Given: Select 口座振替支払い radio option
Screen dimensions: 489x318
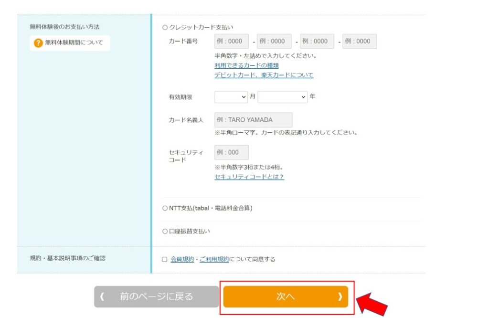Looking at the screenshot, I should point(165,231).
